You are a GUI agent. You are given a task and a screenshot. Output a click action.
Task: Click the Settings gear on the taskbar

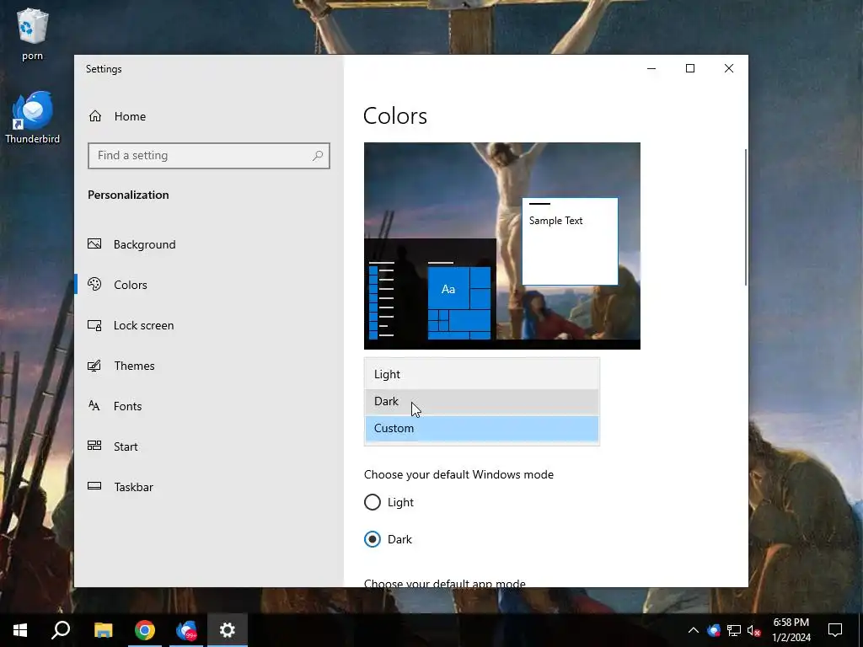tap(228, 630)
